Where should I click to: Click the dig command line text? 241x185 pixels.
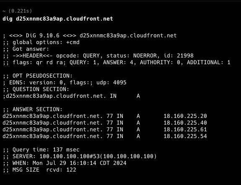tap(58, 19)
